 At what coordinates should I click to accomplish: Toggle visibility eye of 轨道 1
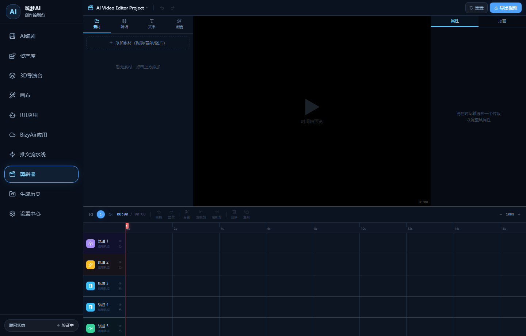point(120,241)
